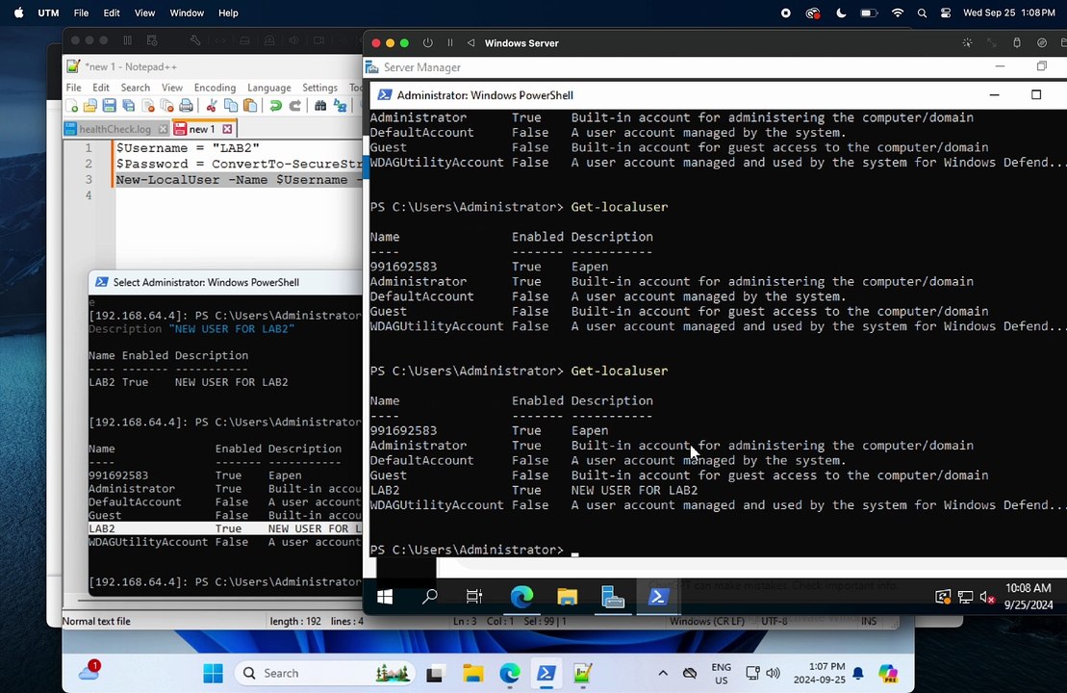This screenshot has width=1067, height=693.
Task: Click the ENG US language indicator
Action: [722, 674]
